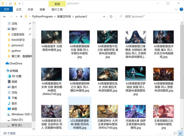Expand the address bar history dropdown
The height and width of the screenshot is (136, 184).
[104, 17]
